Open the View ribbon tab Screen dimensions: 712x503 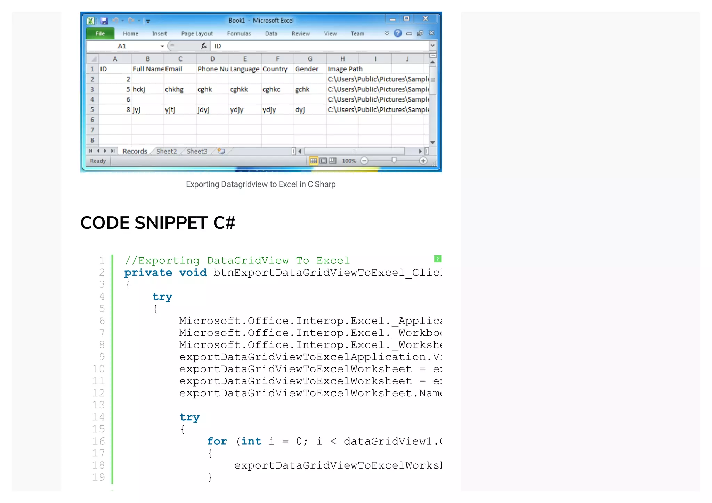(x=330, y=34)
